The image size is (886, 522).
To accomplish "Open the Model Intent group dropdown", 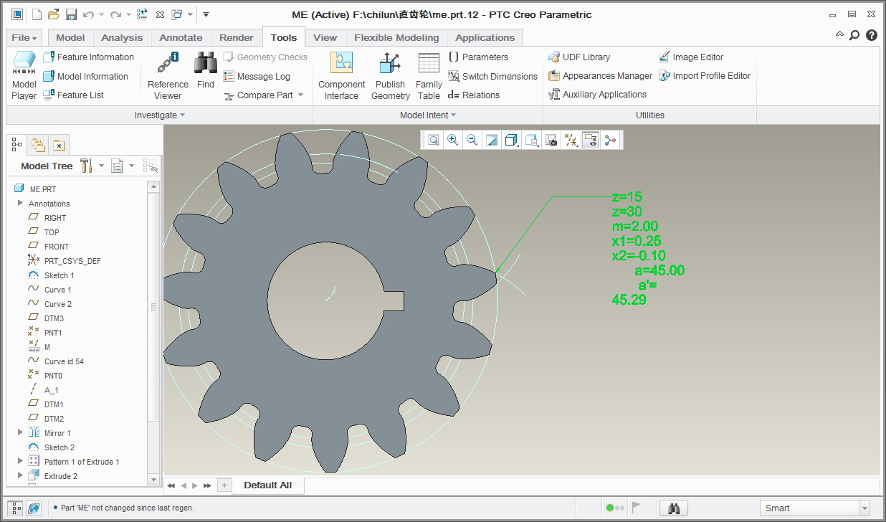I will (x=428, y=115).
